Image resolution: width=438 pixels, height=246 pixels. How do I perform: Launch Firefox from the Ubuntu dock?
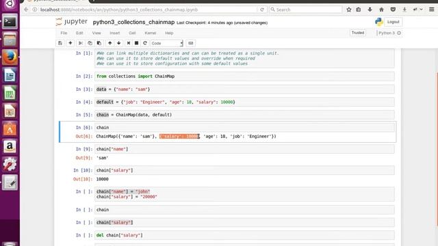pos(10,57)
